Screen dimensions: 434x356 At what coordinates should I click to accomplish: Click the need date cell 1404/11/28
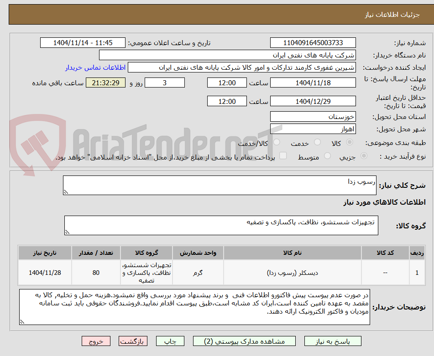pos(45,273)
